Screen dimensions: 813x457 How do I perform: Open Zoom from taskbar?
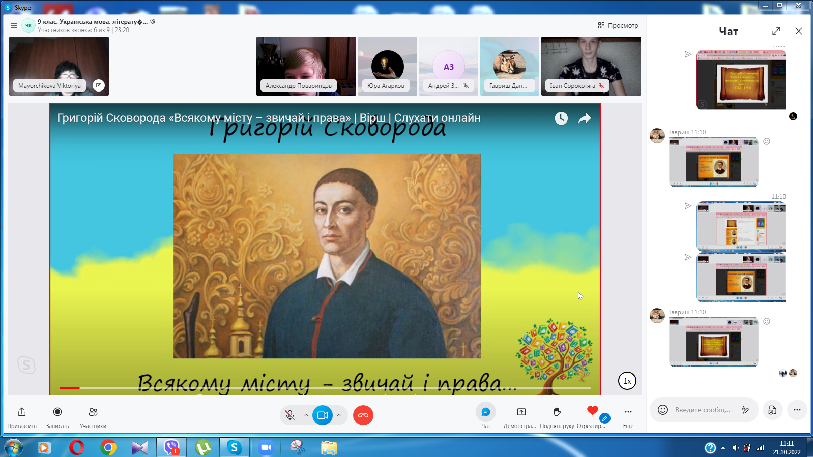(x=266, y=447)
